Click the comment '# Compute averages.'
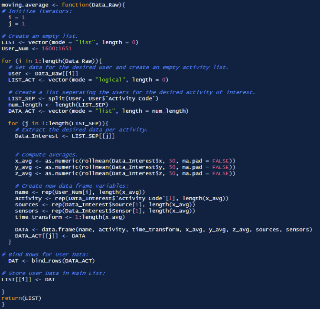 pos(46,155)
